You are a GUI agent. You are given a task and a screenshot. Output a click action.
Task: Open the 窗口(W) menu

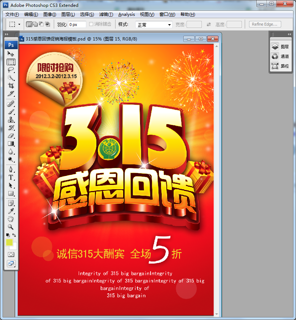167,14
